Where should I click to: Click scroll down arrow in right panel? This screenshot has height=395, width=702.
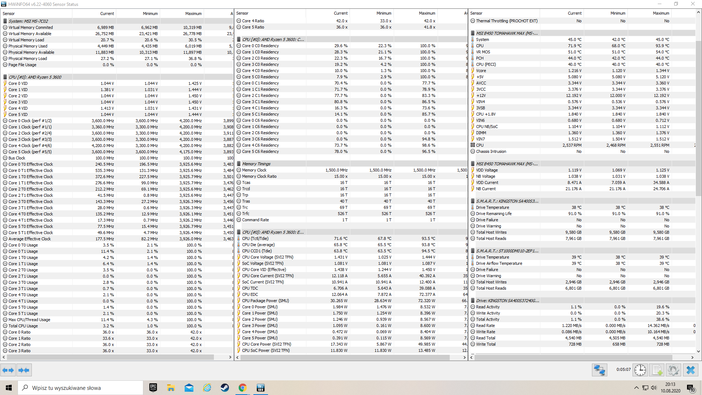click(x=698, y=351)
